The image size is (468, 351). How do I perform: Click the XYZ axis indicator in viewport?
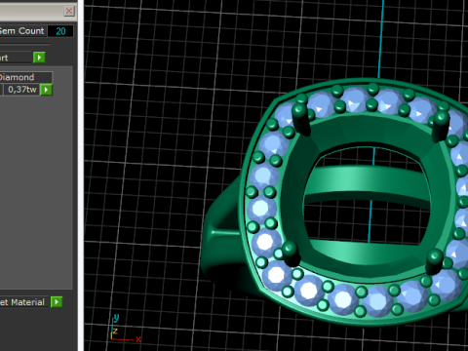(x=125, y=329)
